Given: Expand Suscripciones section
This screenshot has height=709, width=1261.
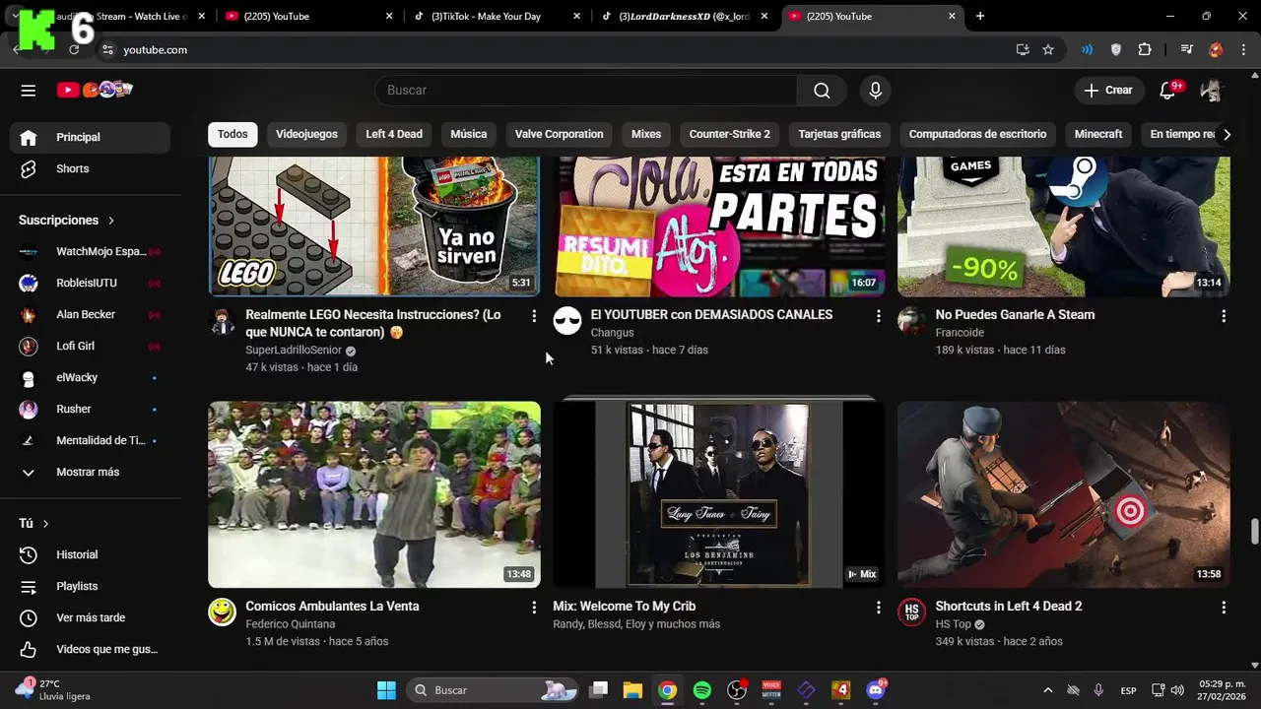Looking at the screenshot, I should (67, 220).
